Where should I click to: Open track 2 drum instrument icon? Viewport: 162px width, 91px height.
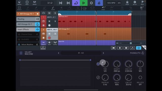(x=44, y=34)
